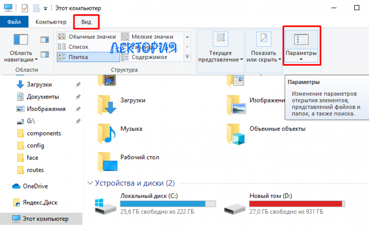This screenshot has height=231, width=369.
Task: Choose the Список layout option
Action: [x=73, y=47]
